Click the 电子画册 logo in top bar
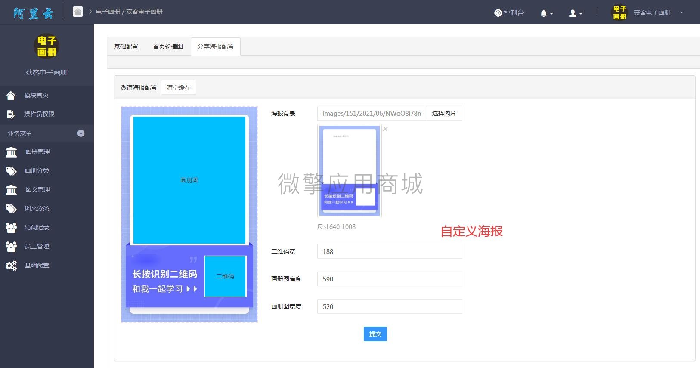 pyautogui.click(x=620, y=12)
